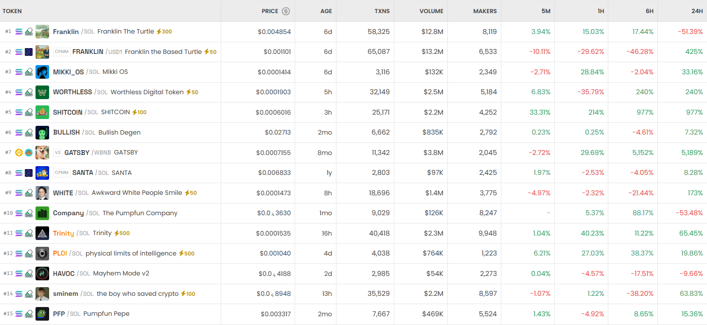Click the Solana chain icon on row #1
The height and width of the screenshot is (325, 707).
click(19, 32)
